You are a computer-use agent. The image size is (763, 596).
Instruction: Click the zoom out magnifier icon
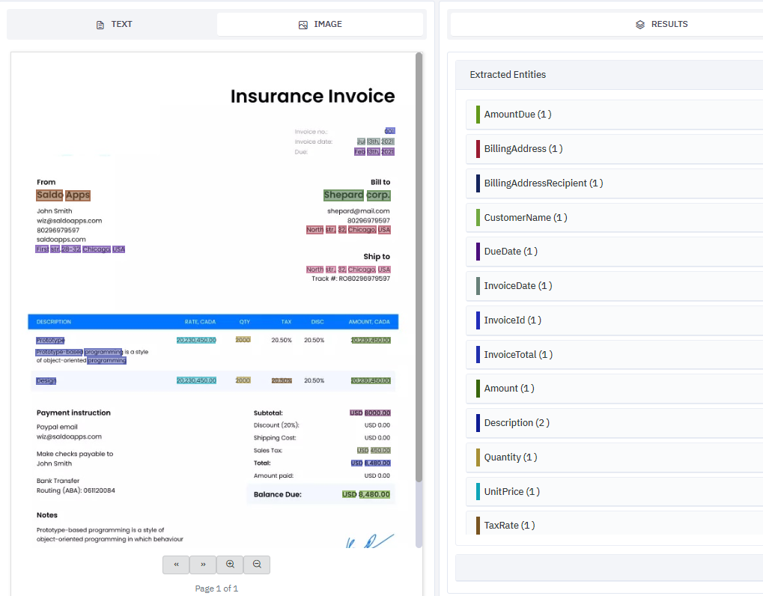point(257,565)
